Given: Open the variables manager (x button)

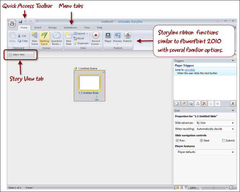Looking at the screenshot, I should coord(233,104).
